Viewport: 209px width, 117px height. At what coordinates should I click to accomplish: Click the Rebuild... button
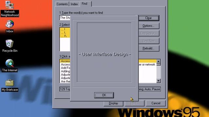click(149, 48)
